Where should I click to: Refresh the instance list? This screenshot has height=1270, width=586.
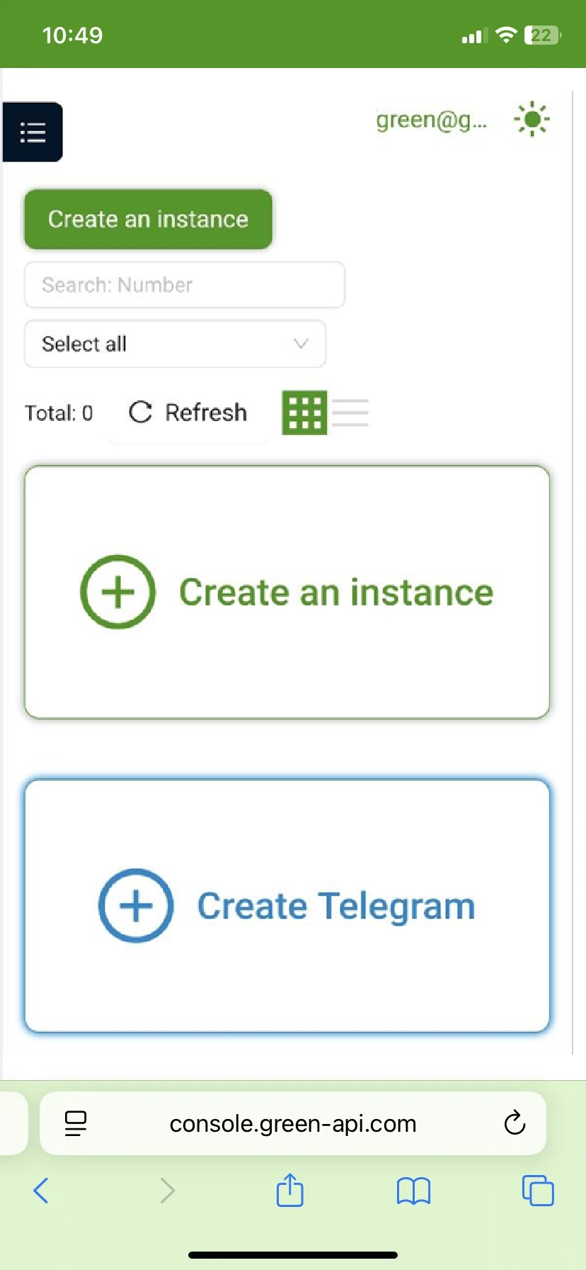pyautogui.click(x=188, y=412)
